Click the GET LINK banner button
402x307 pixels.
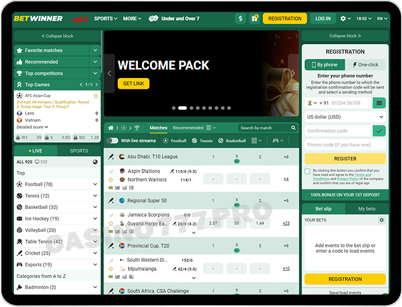click(133, 84)
